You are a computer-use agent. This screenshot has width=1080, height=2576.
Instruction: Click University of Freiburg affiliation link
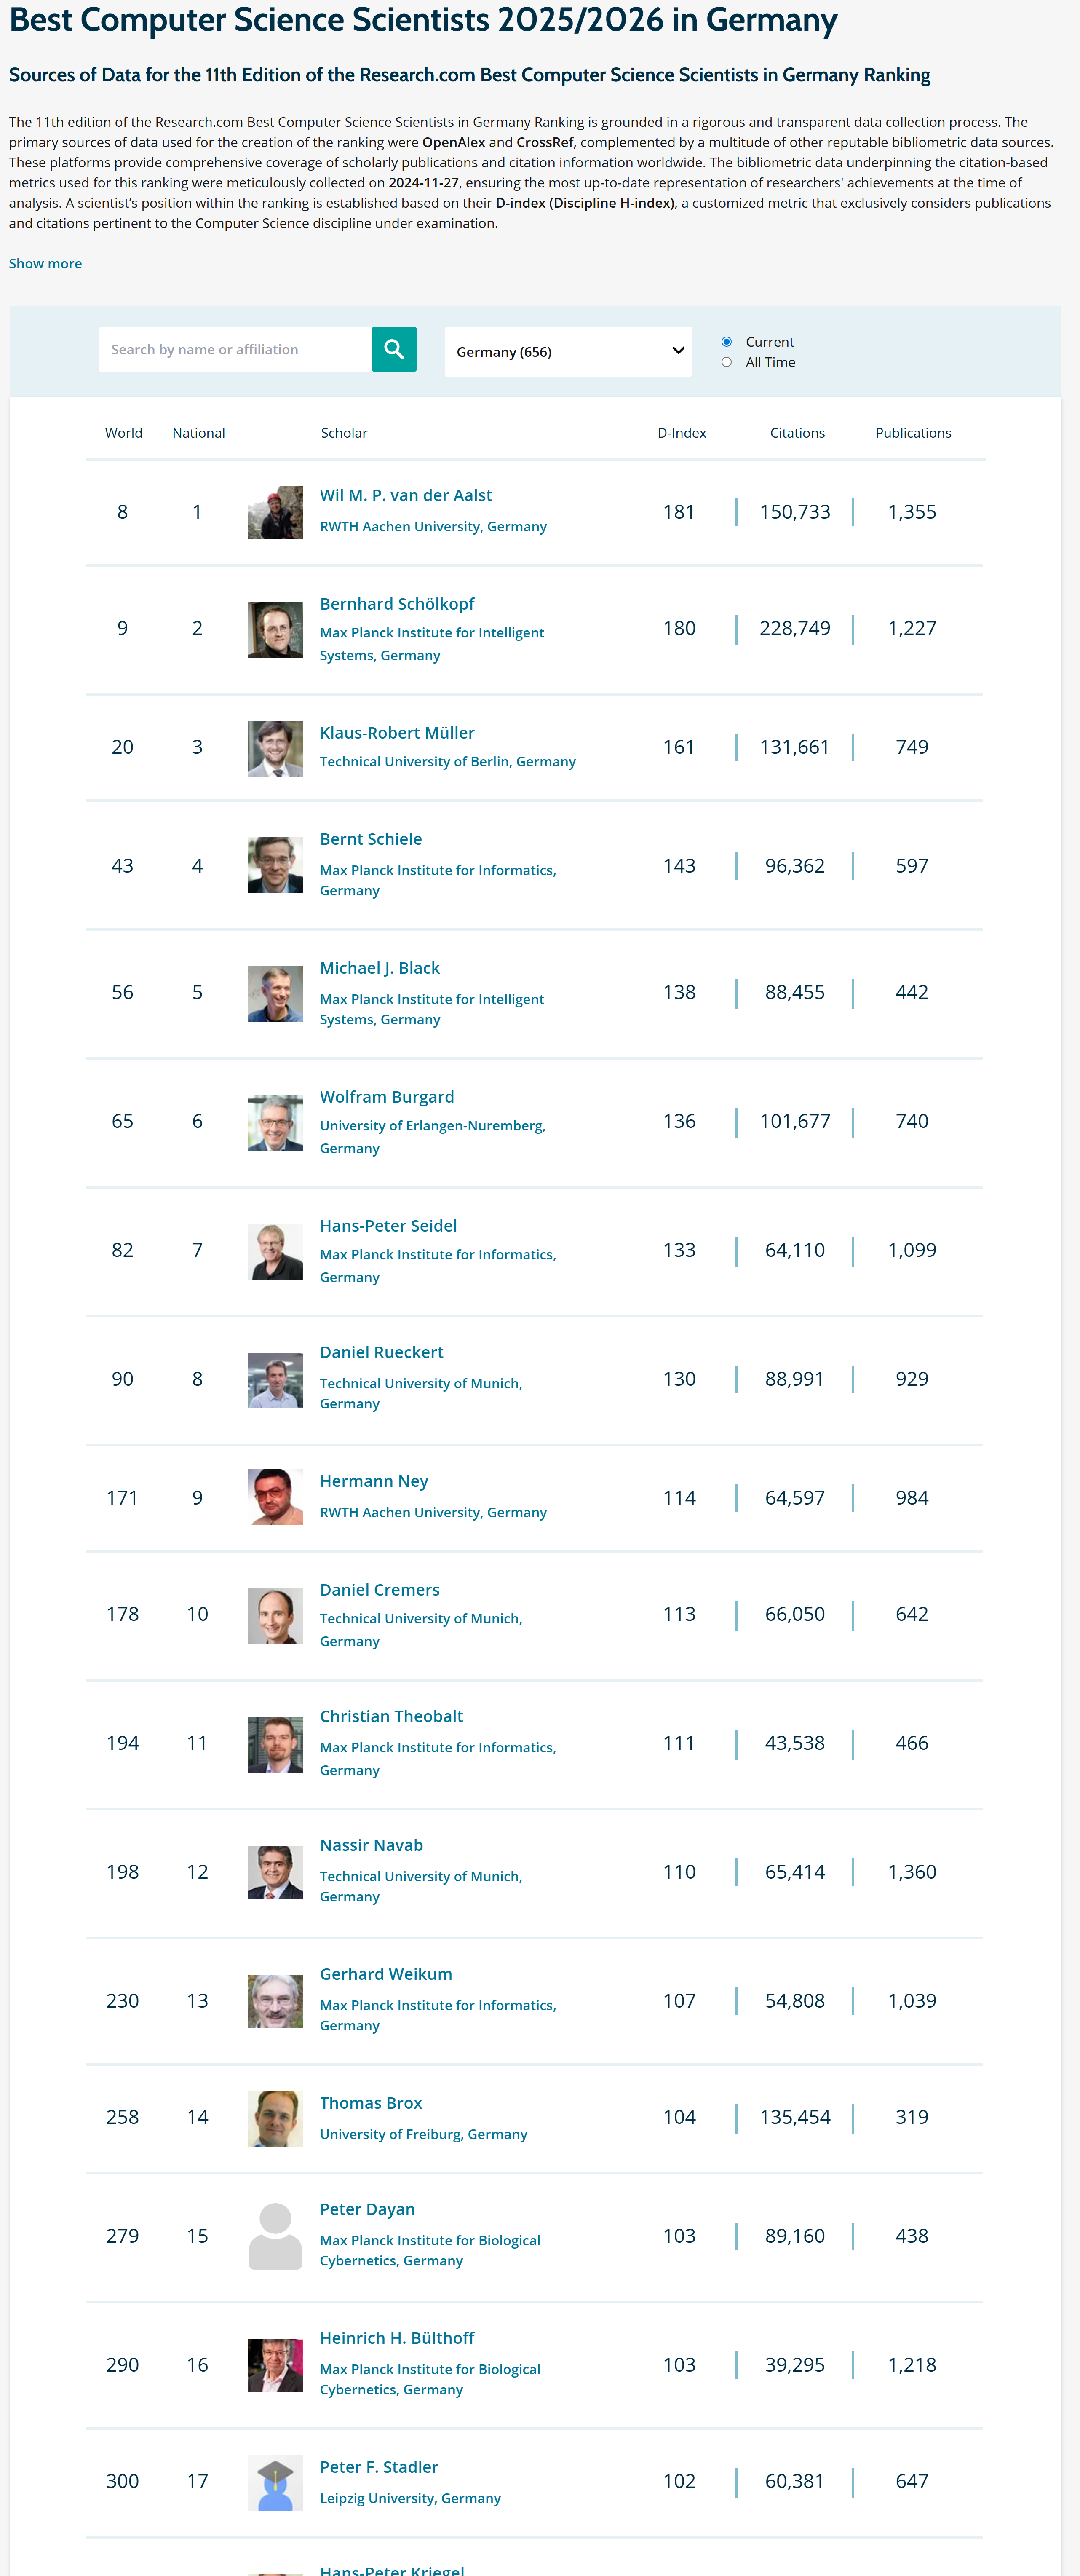[x=423, y=2134]
